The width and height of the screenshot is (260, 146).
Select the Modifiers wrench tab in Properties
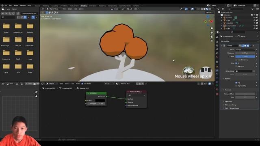[x=217, y=71]
